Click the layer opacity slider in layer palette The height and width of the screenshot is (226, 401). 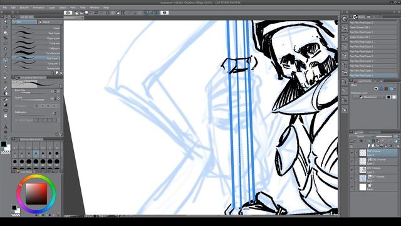pos(384,136)
